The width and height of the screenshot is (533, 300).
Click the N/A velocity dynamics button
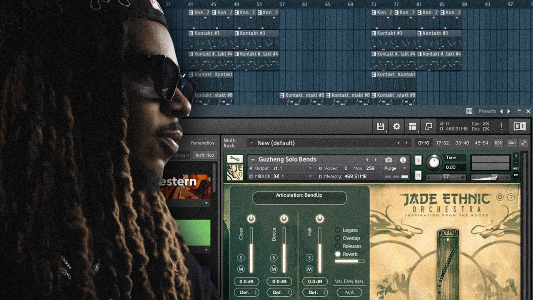[349, 292]
